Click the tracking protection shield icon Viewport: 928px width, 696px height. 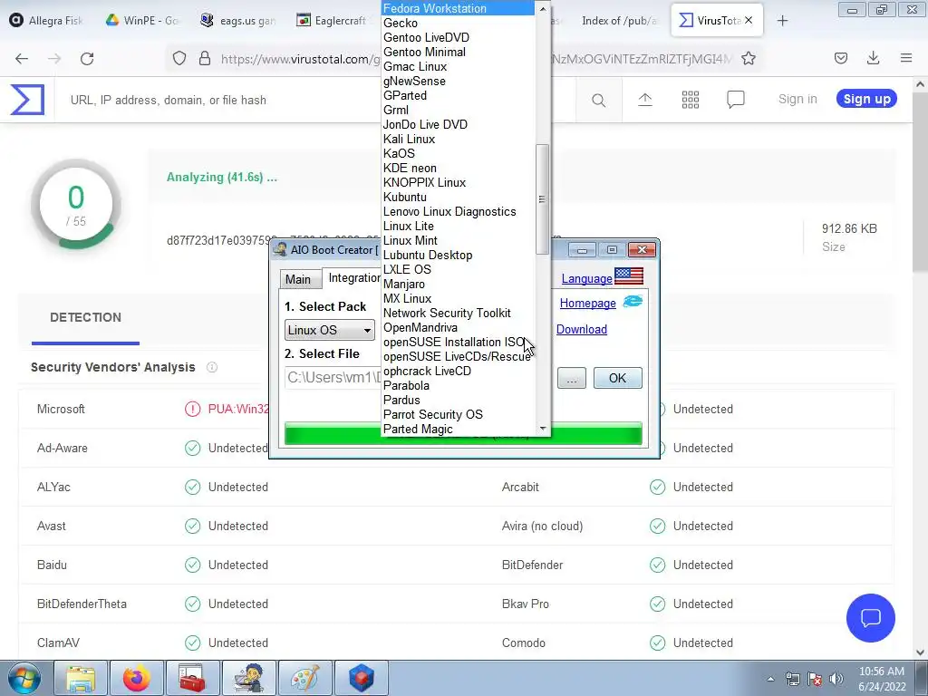pyautogui.click(x=179, y=58)
